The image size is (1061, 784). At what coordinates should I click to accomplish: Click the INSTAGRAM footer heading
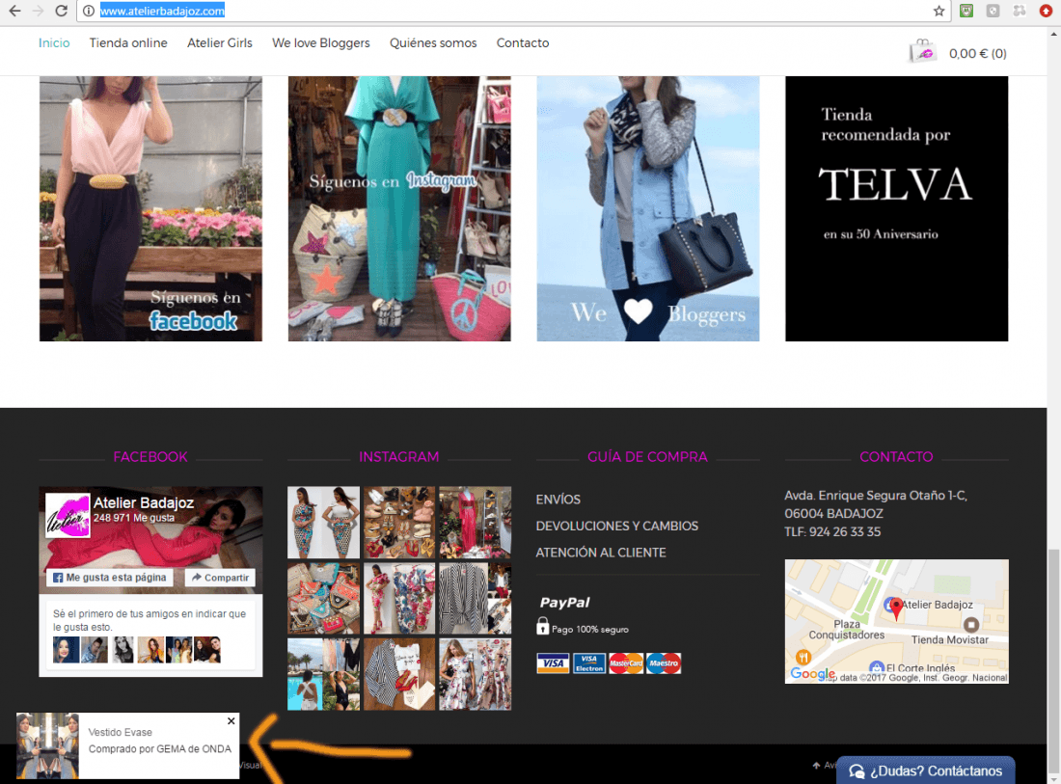click(399, 456)
